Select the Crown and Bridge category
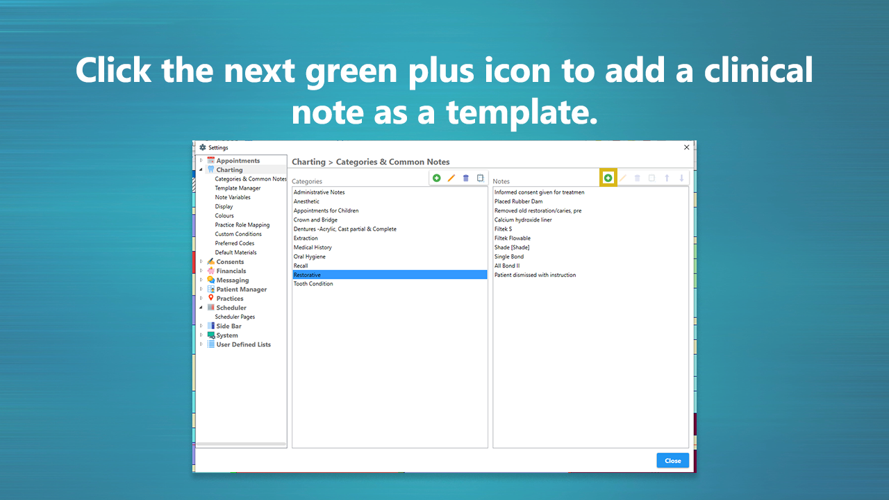 pos(317,219)
